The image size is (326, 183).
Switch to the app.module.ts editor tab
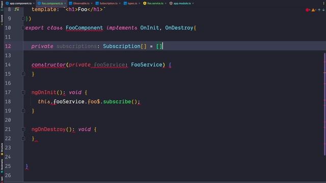[x=182, y=4]
